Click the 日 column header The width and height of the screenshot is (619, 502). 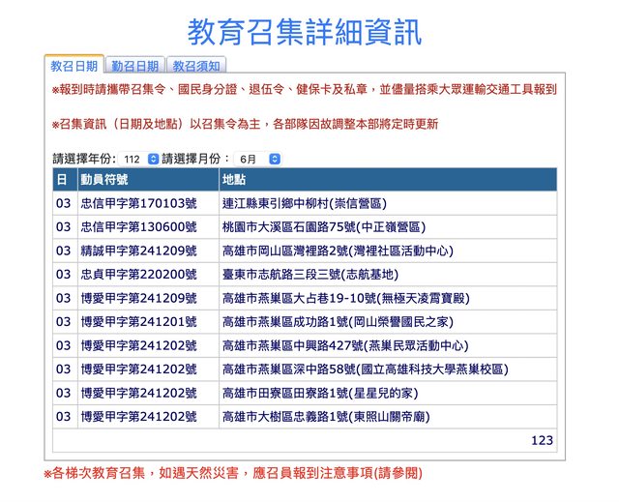point(61,180)
